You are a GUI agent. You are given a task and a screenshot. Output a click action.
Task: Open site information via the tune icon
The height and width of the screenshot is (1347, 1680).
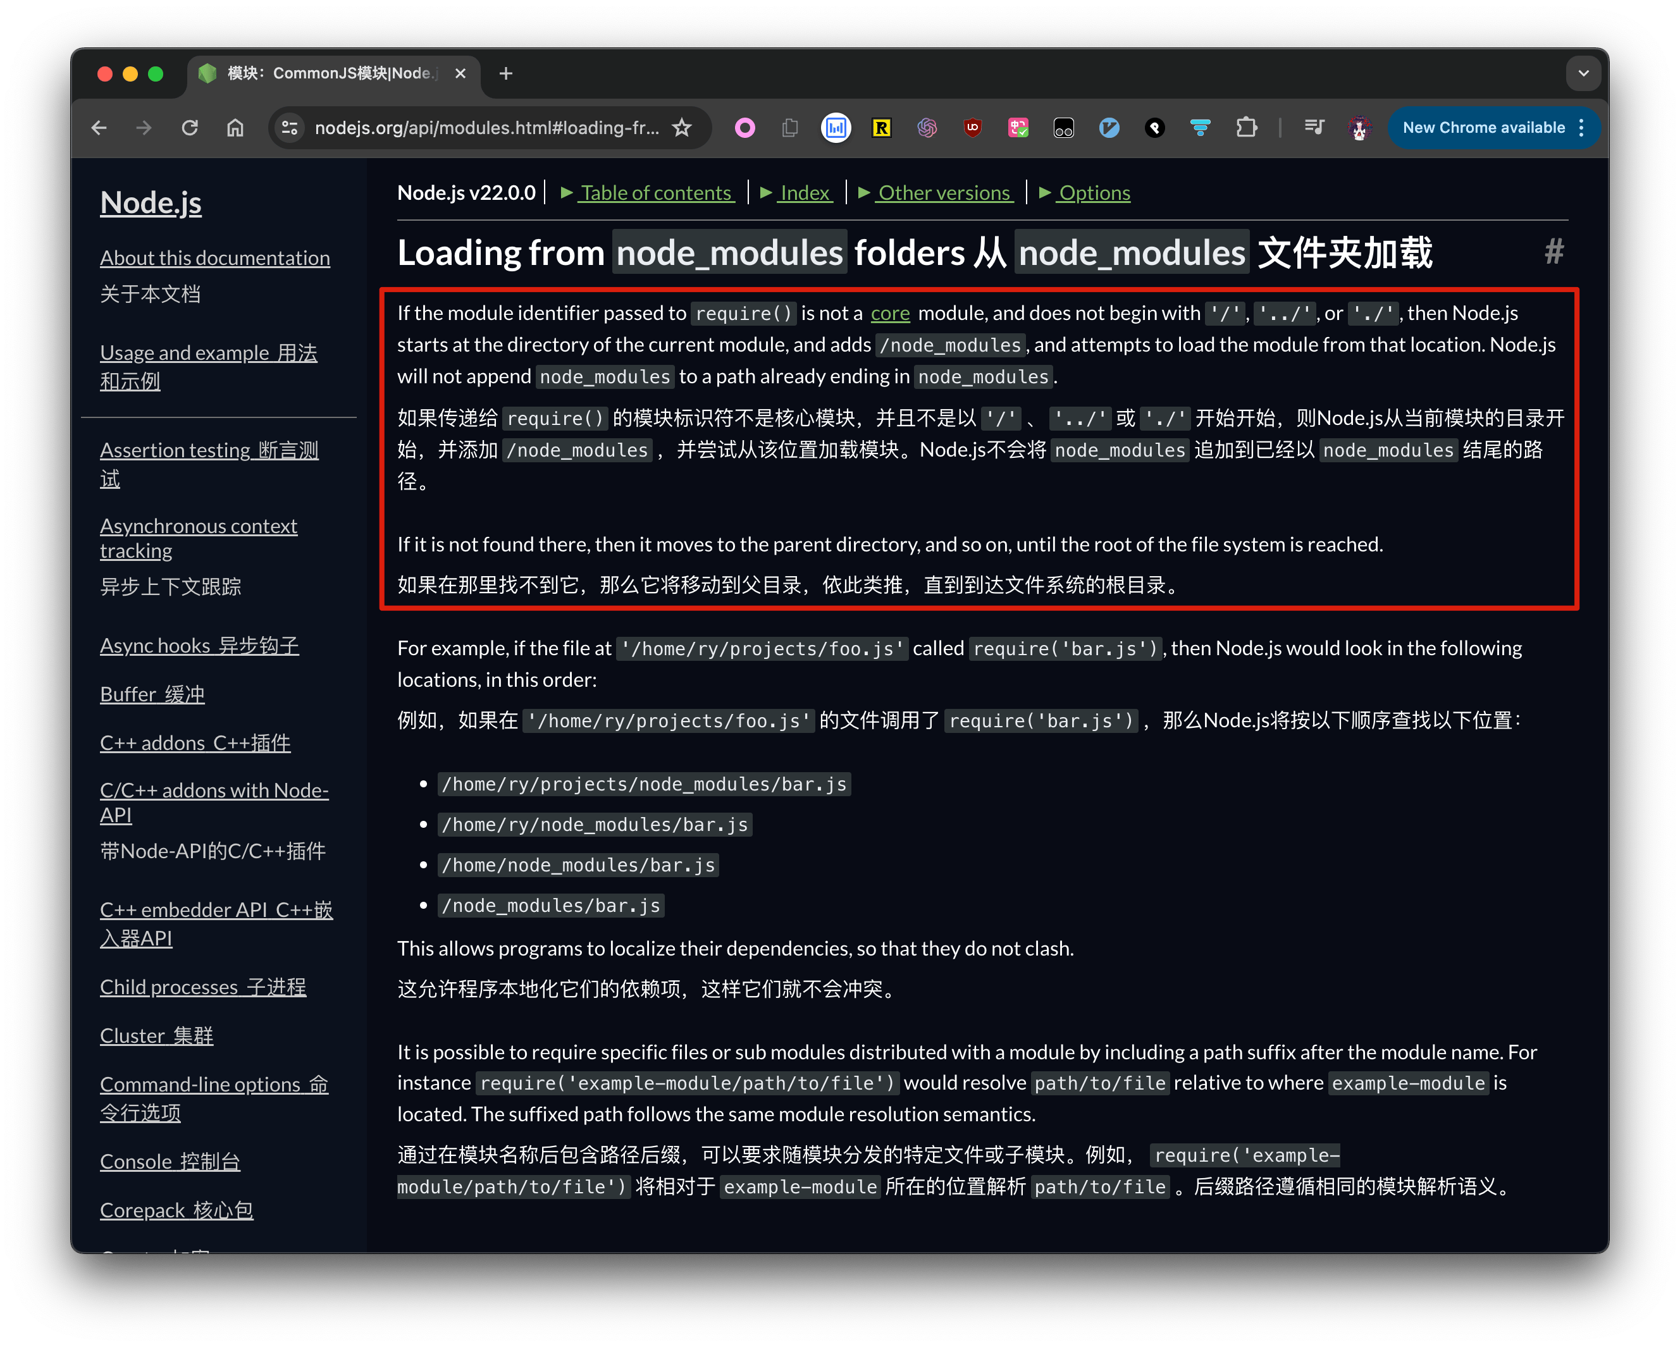(x=289, y=128)
